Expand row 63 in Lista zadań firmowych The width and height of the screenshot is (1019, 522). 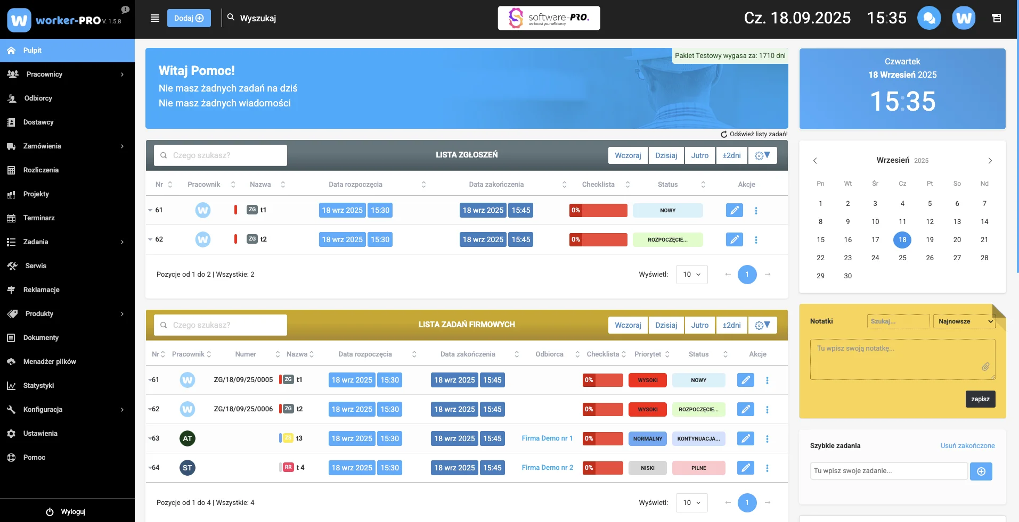click(150, 438)
